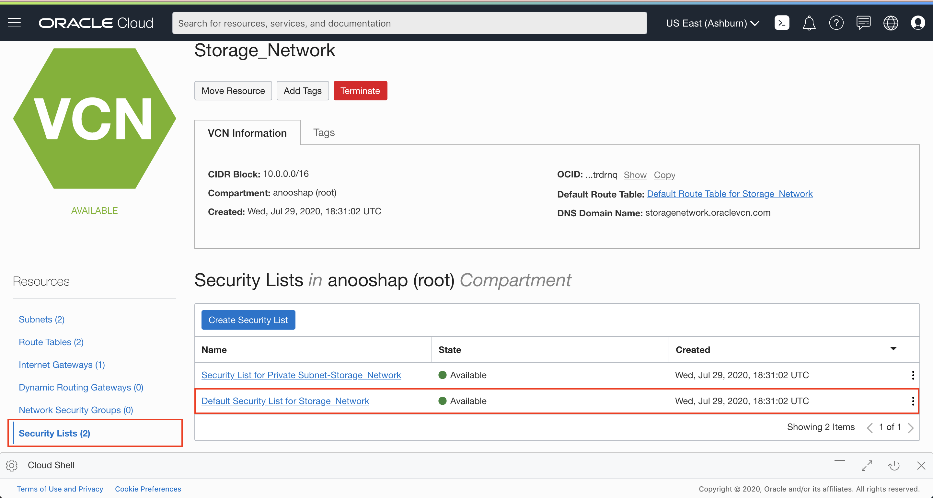Expand Cloud Shell to full screen

click(867, 465)
